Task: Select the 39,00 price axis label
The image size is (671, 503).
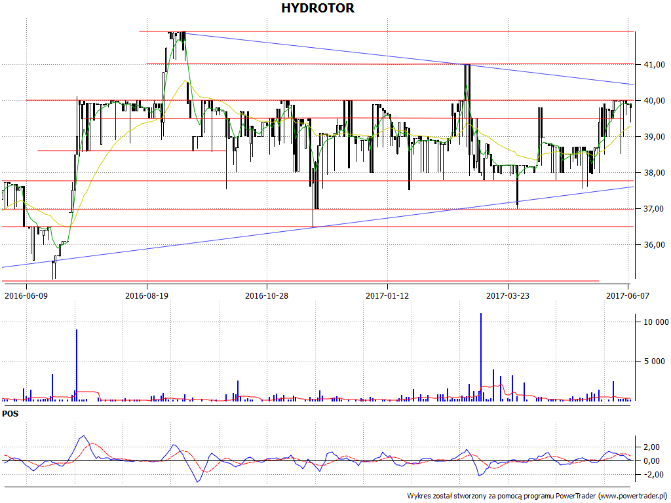Action: point(654,136)
